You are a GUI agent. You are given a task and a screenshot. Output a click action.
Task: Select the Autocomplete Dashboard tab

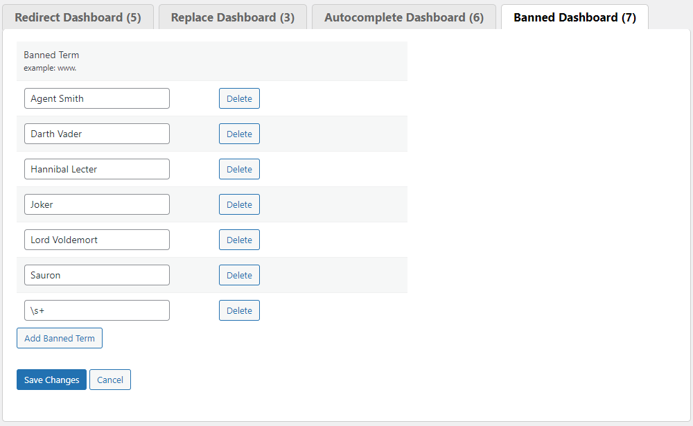tap(403, 17)
